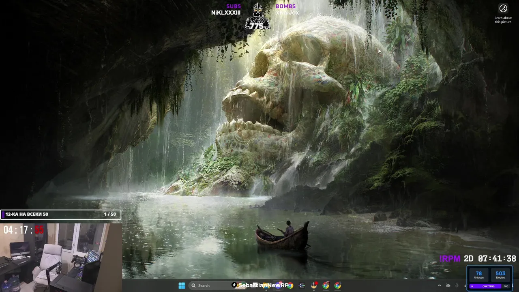Click the Learn about this picture icon
519x292 pixels.
click(503, 9)
